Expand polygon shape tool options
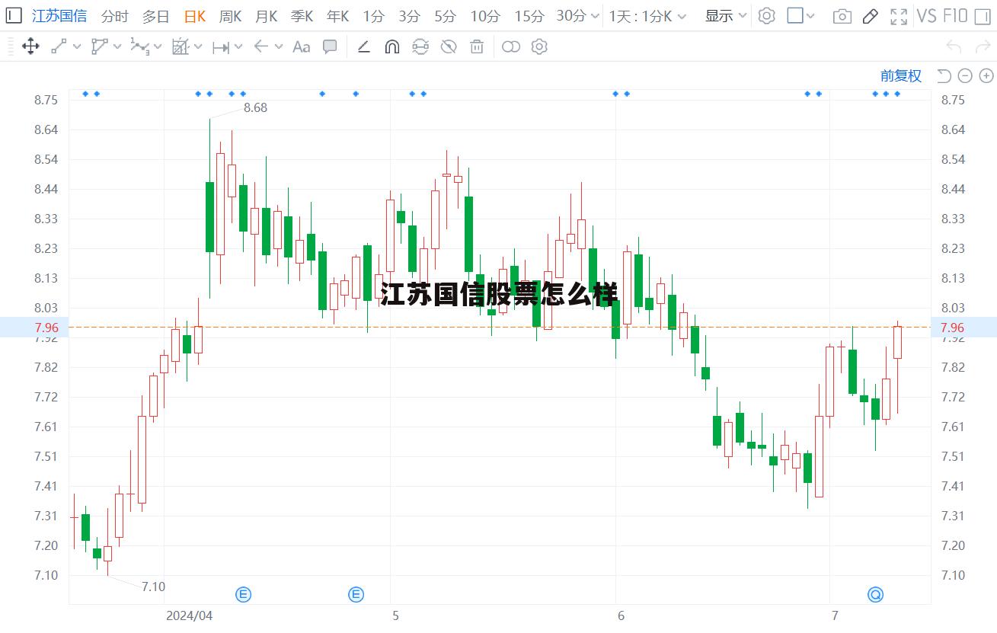 pos(117,46)
